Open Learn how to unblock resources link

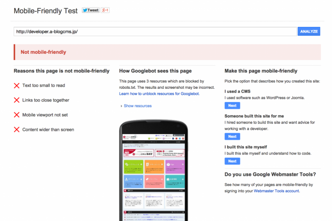[159, 93]
